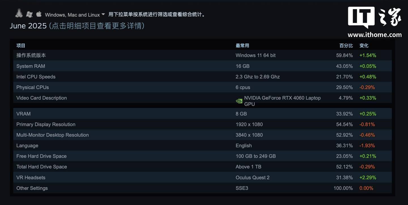Click the Apple logo icon
This screenshot has width=408, height=205.
[39, 14]
